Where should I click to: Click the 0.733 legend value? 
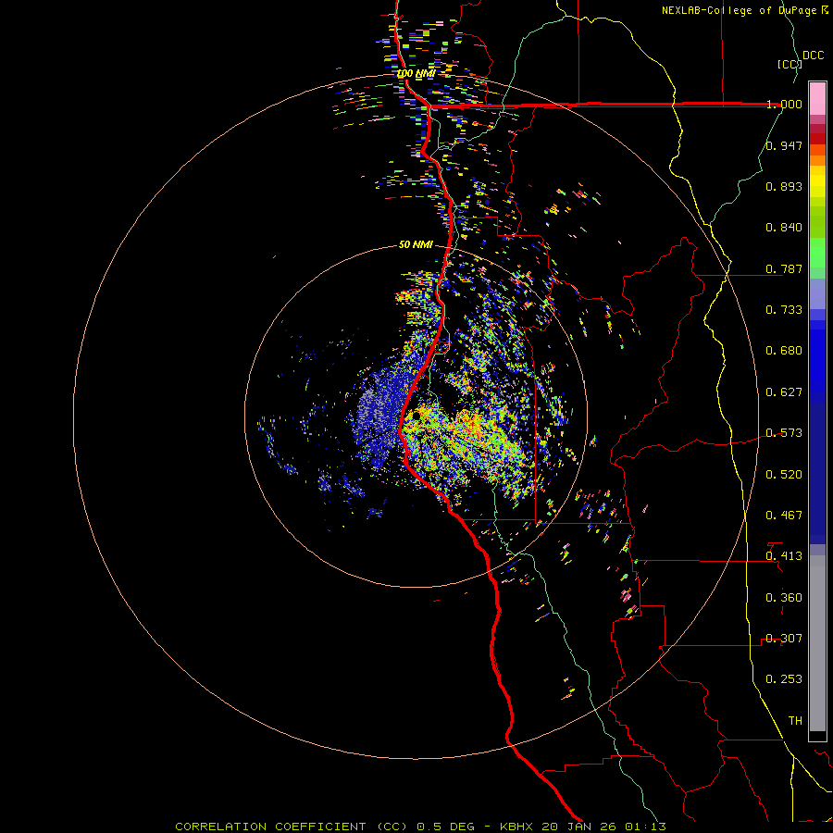[784, 310]
